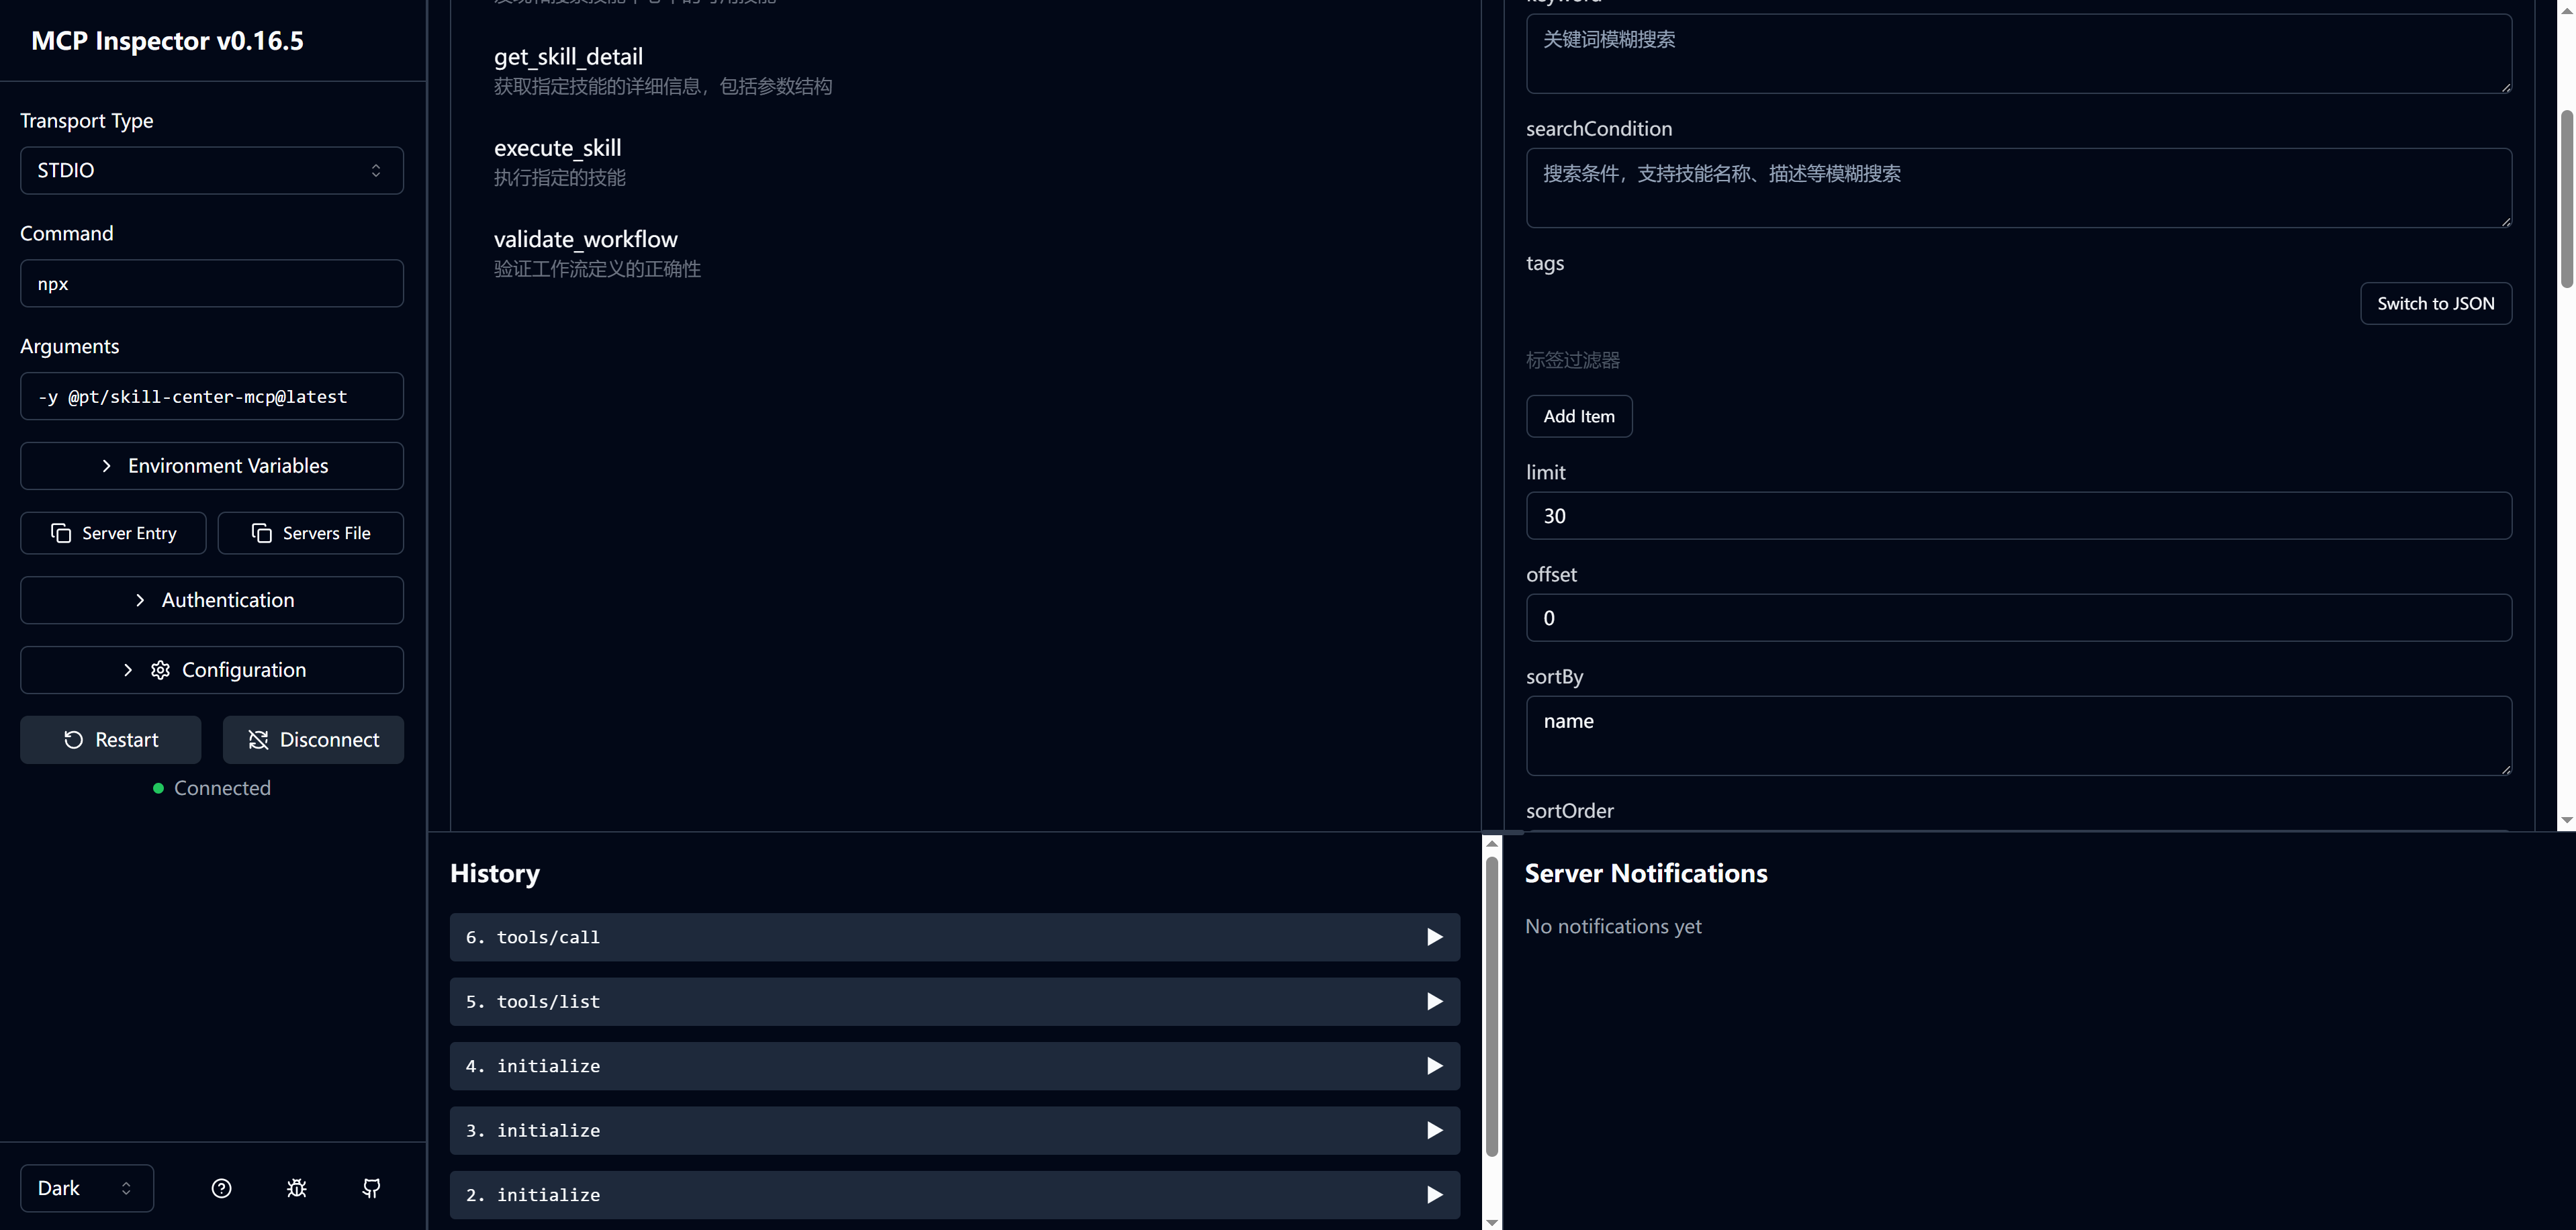Screen dimensions: 2576x1230
Task: Copy Server Entry to clipboard
Action: 113,533
